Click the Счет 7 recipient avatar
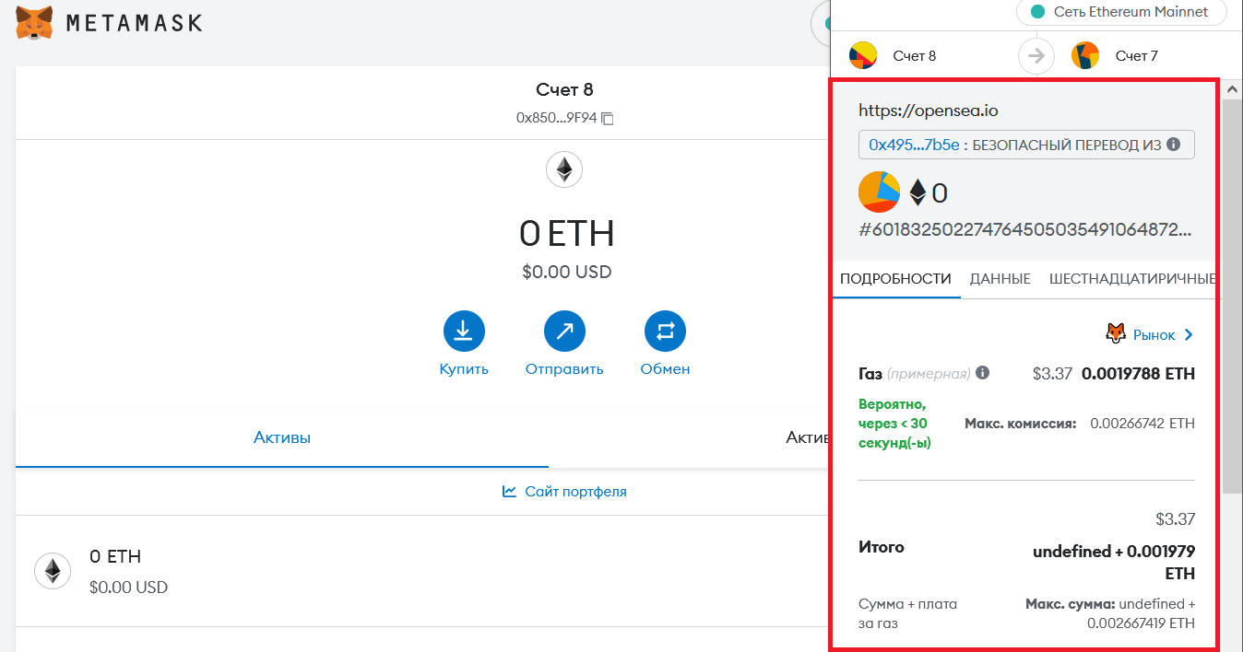The width and height of the screenshot is (1243, 652). point(1085,56)
